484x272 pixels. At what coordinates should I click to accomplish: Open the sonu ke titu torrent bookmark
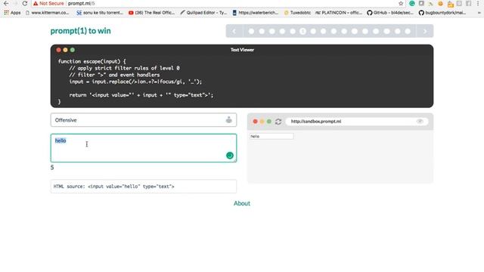point(100,13)
